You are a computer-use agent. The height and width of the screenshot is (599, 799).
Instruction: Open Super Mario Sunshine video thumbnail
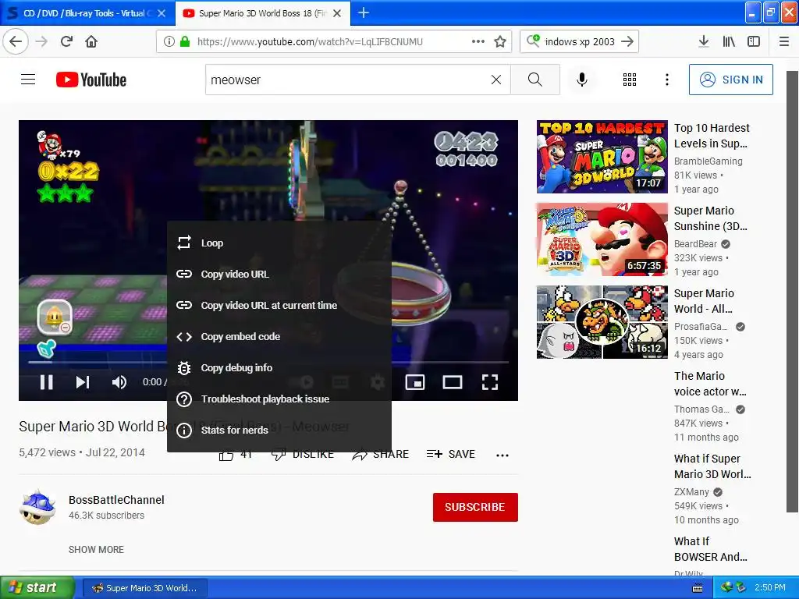click(602, 239)
